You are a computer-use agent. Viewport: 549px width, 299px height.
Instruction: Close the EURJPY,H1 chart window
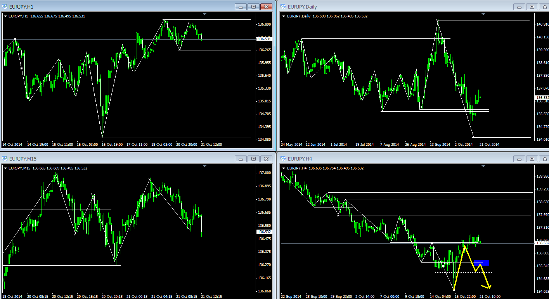[266, 7]
